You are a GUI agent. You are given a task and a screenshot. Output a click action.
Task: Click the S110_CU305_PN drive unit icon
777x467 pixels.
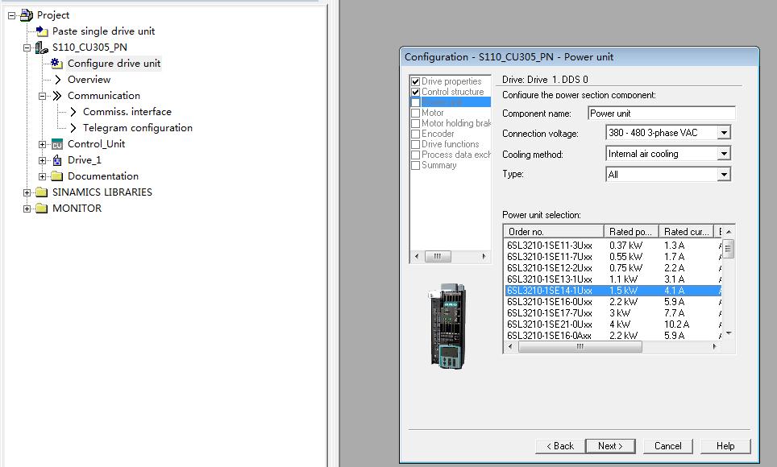pos(42,48)
